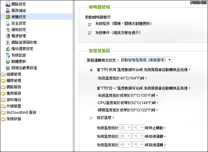Open 回復出廠預設值 settings page

pyautogui.click(x=24, y=68)
